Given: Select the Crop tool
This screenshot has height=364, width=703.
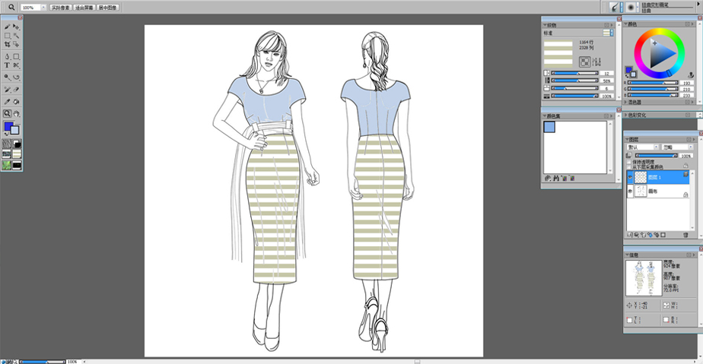Looking at the screenshot, I should point(7,44).
